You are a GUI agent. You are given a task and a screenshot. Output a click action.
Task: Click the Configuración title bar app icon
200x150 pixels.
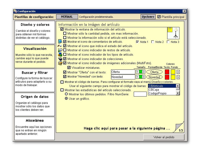click(15, 11)
